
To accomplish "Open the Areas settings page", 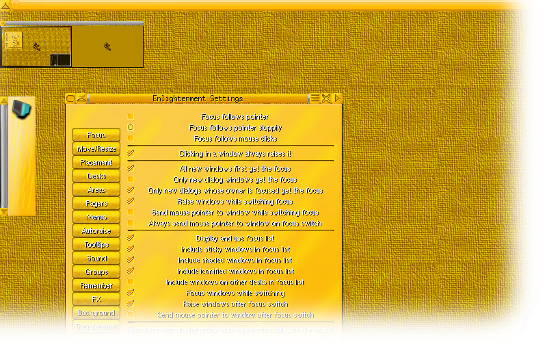I will [96, 190].
